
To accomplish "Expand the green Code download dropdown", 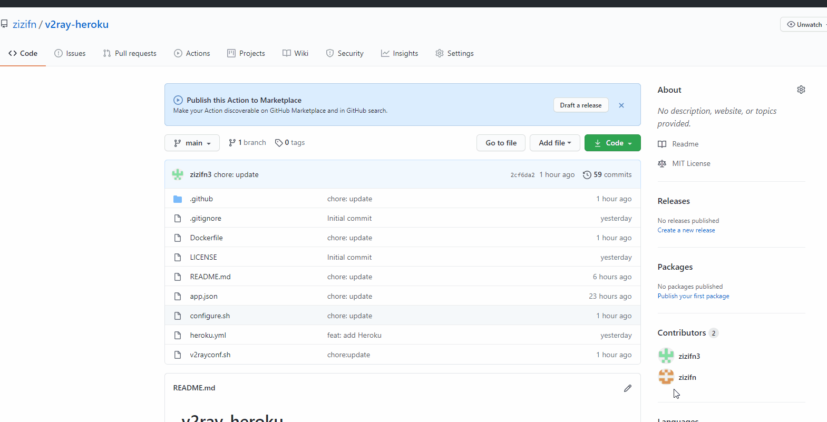I will pos(612,143).
